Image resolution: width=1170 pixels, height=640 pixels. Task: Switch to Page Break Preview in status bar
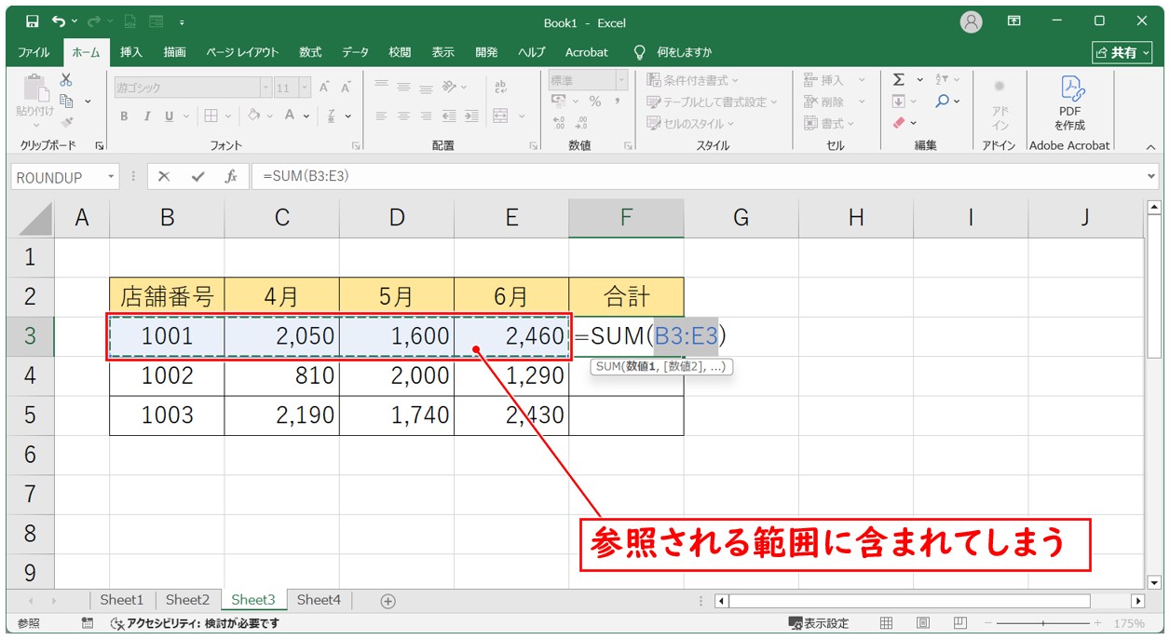click(959, 623)
